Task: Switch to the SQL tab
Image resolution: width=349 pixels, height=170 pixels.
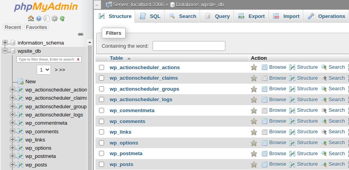Action: coord(149,16)
